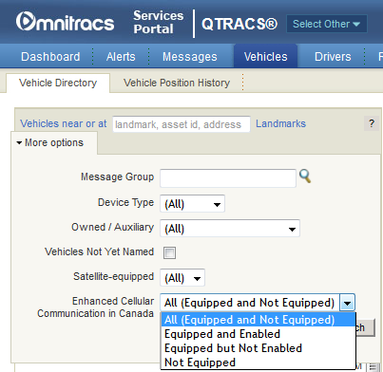
Task: Collapse the Enhanced Cellular Communication dropdown arrow
Action: click(347, 303)
